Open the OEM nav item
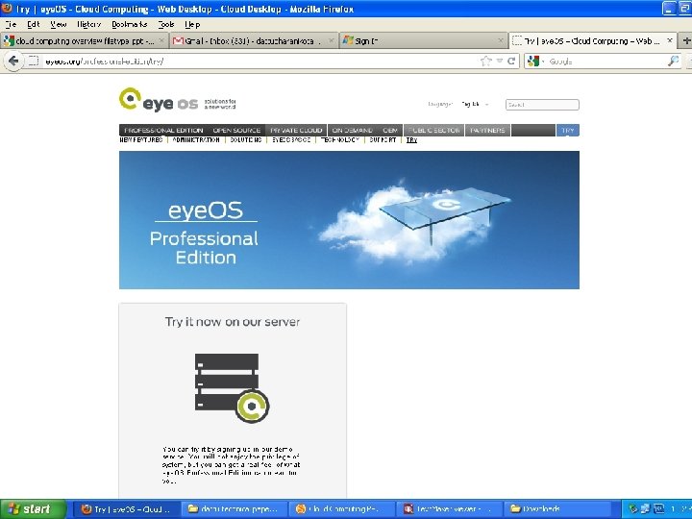This screenshot has width=692, height=519. (x=390, y=130)
